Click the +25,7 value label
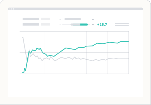Viewport: 151px width, 105px height. click(102, 25)
